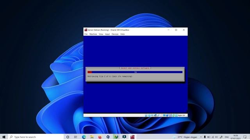The width and height of the screenshot is (250, 140).
Task: Open network settings from the tray icon
Action: click(x=212, y=137)
